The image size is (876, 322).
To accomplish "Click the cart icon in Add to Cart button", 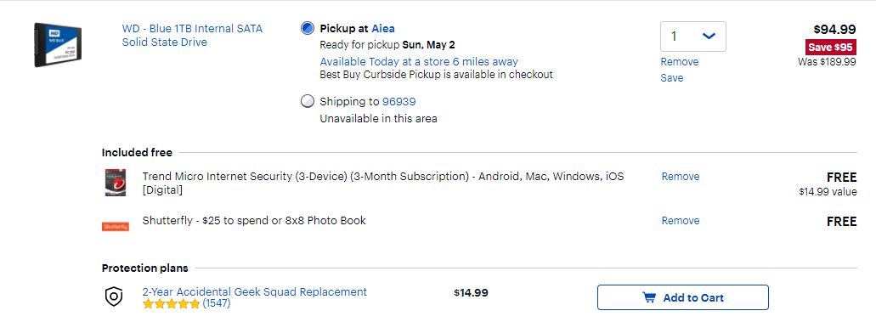I will coord(648,297).
